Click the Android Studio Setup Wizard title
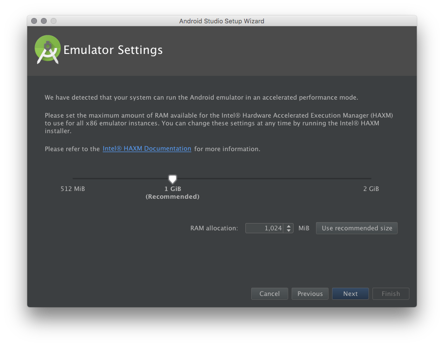 (x=222, y=21)
